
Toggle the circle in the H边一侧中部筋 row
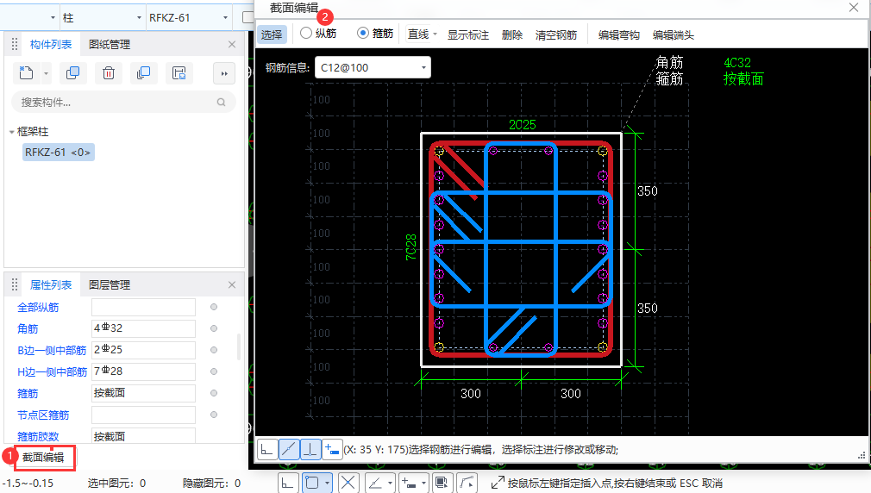[214, 371]
